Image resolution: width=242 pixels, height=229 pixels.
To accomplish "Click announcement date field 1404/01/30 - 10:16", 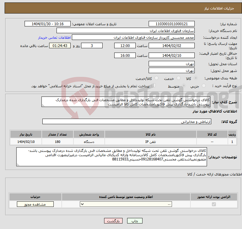I will click(x=48, y=24).
